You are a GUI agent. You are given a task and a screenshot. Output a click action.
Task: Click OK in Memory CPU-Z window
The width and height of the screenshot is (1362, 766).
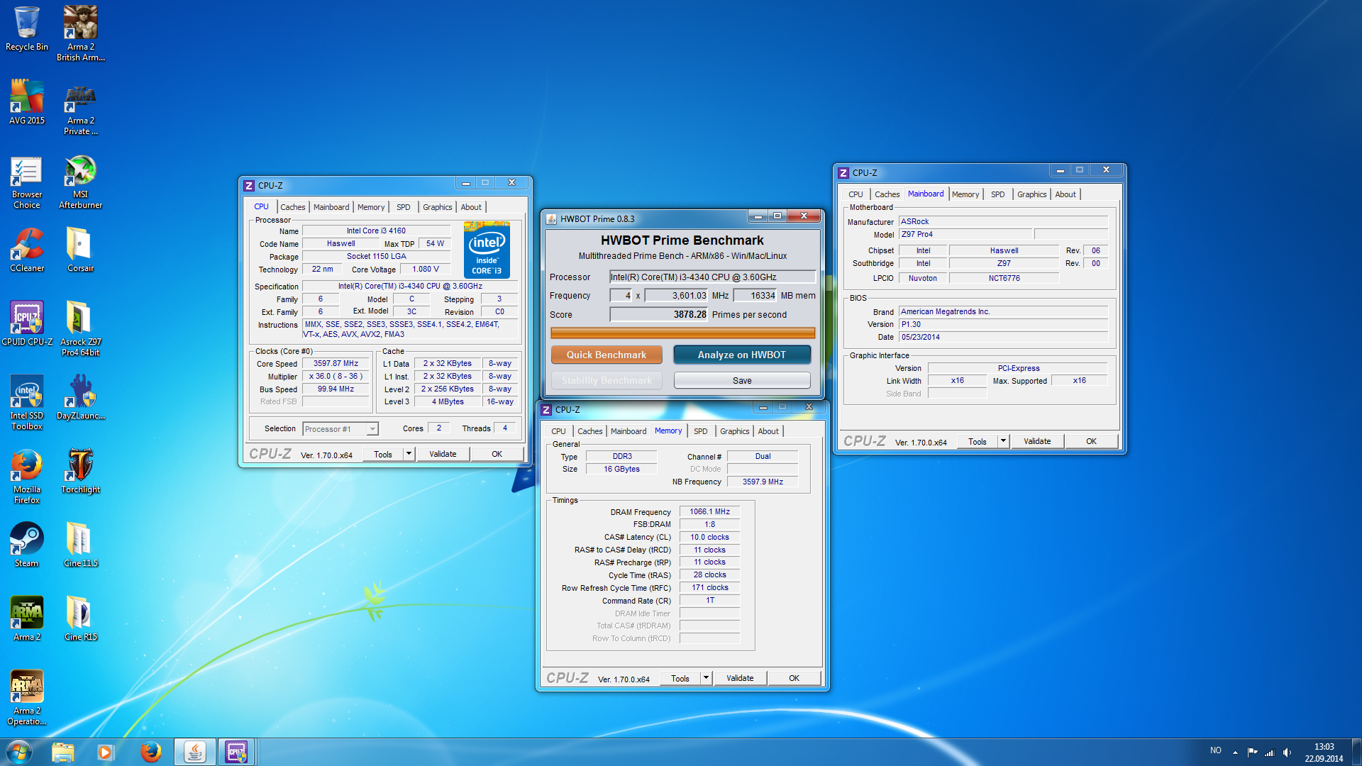(794, 678)
